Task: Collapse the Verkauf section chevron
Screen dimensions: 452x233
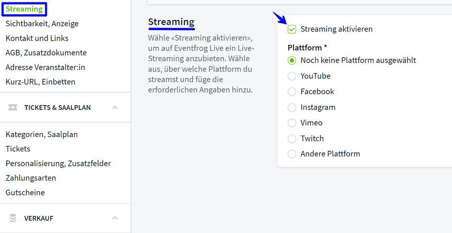Action: 115,218
